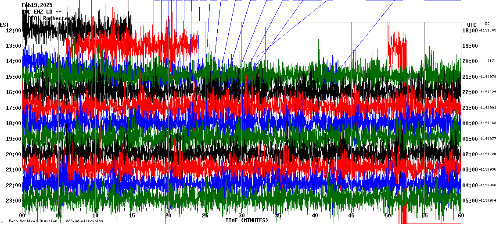The image size is (496, 227).
Task: Click the Each Vertical Division scale note
Action: pos(56,221)
